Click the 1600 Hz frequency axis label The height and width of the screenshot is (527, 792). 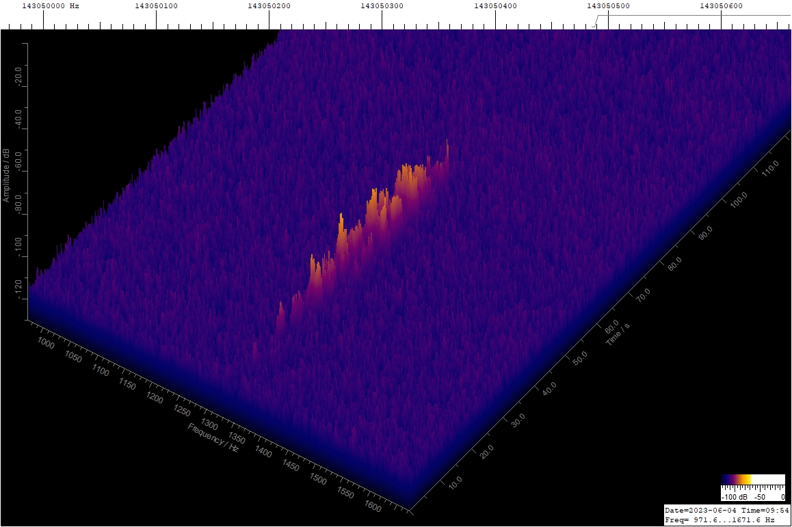pyautogui.click(x=373, y=506)
